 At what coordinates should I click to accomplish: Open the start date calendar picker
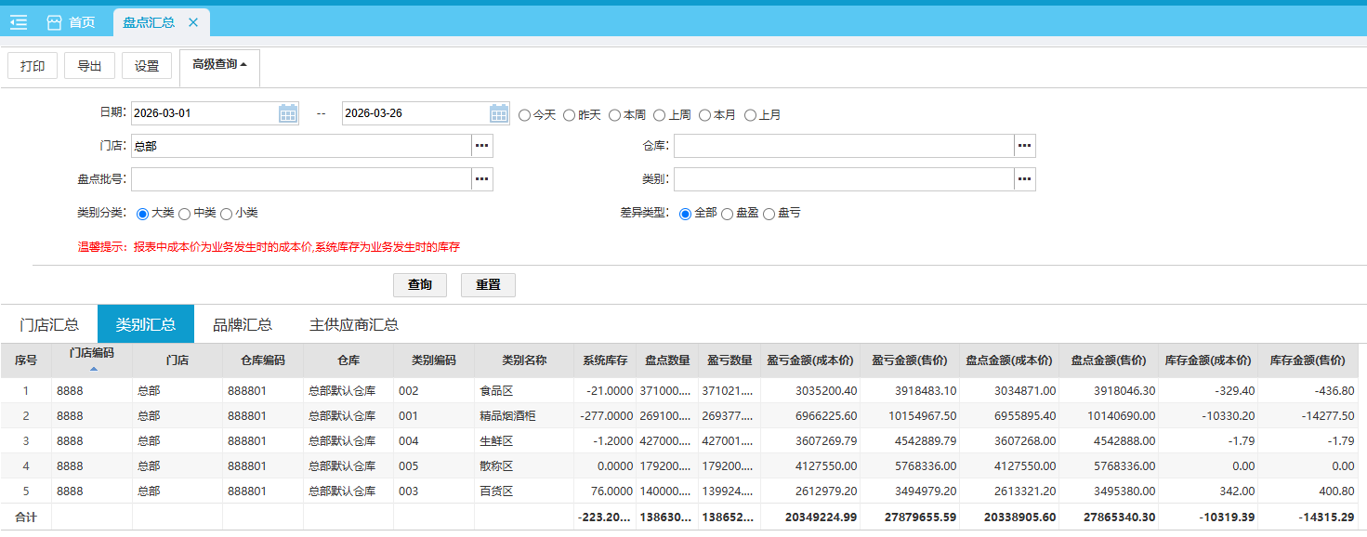(x=288, y=113)
